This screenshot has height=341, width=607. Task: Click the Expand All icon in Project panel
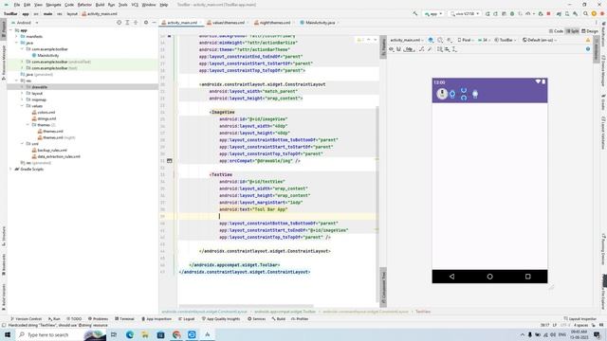[127, 23]
